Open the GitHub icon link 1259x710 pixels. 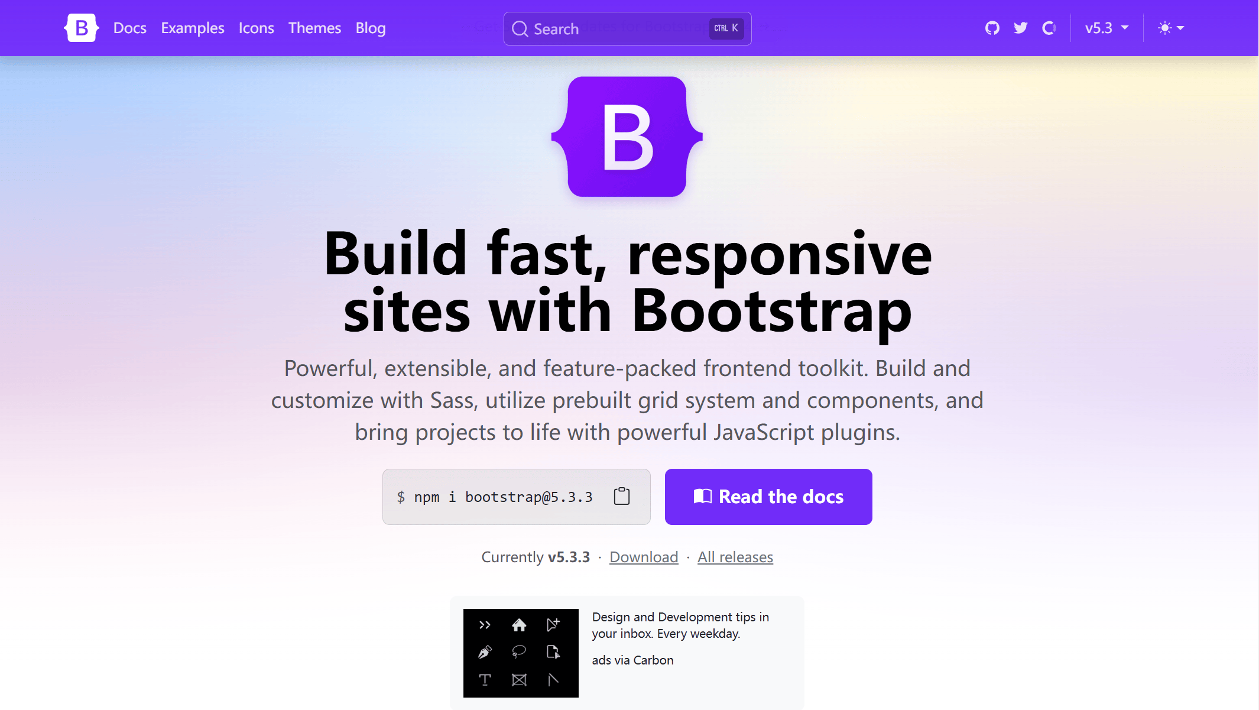click(x=992, y=28)
